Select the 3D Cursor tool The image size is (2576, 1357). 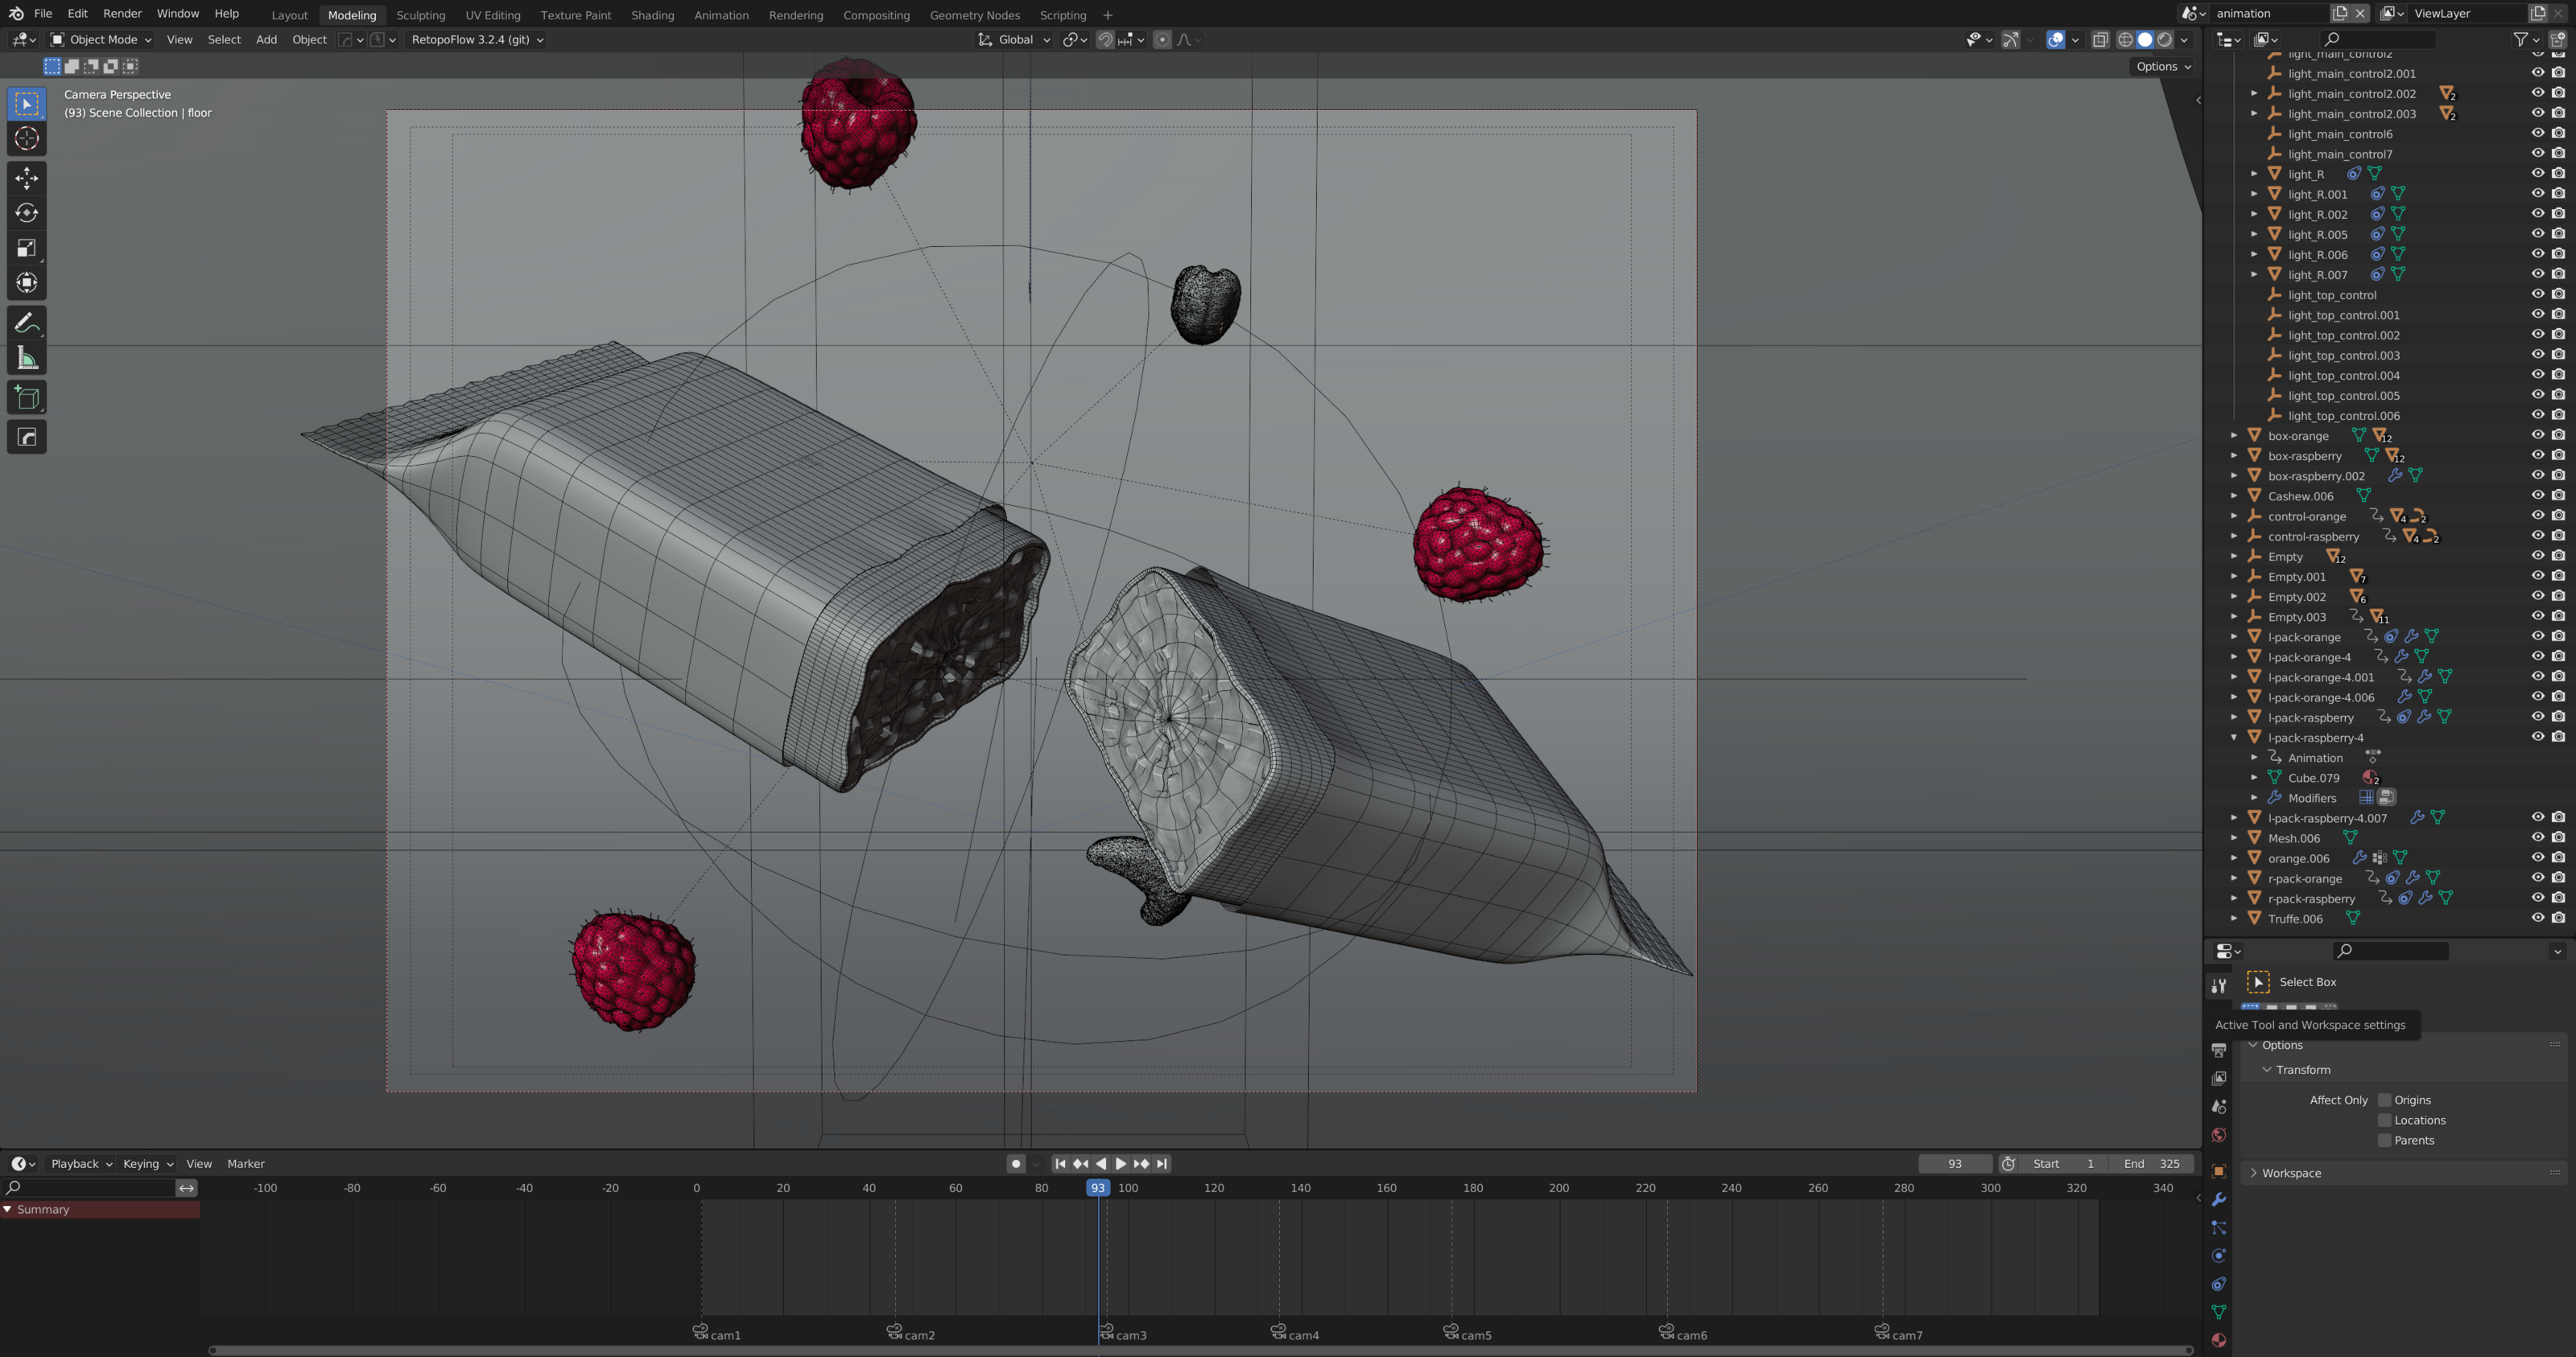(x=27, y=139)
